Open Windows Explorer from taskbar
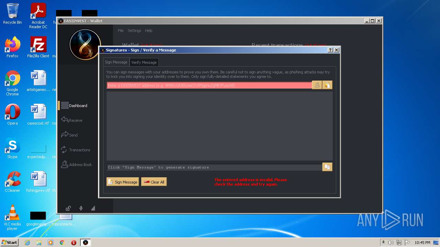Viewport: 440px width, 247px height. 39,243
